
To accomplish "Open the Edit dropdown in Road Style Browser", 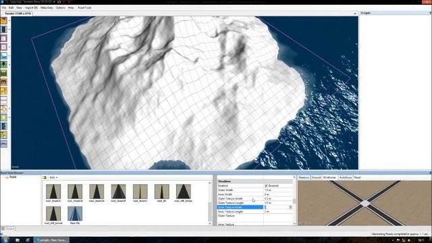I will coord(53,178).
